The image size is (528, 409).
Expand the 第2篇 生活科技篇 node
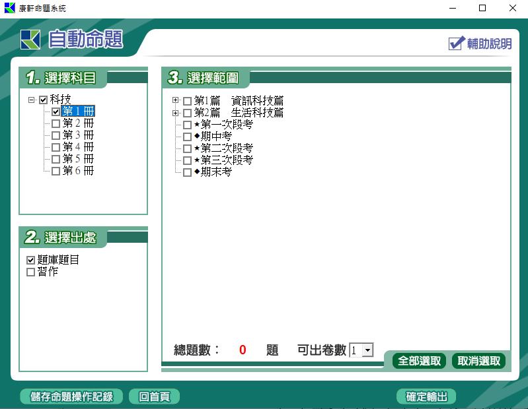coord(176,113)
